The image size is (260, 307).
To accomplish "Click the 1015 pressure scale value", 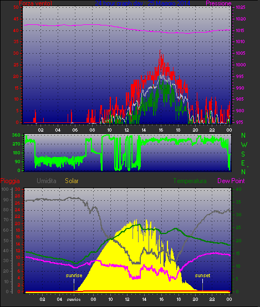I will pyautogui.click(x=241, y=30).
